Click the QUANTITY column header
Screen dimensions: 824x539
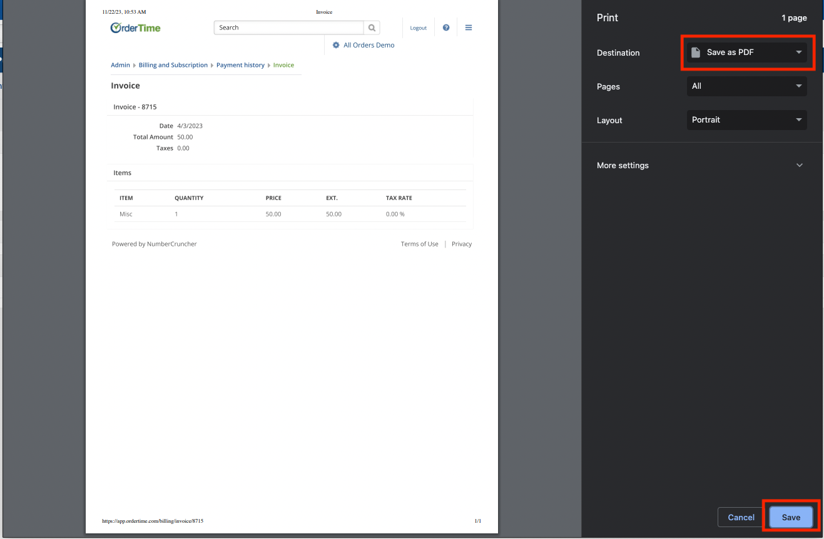tap(189, 198)
